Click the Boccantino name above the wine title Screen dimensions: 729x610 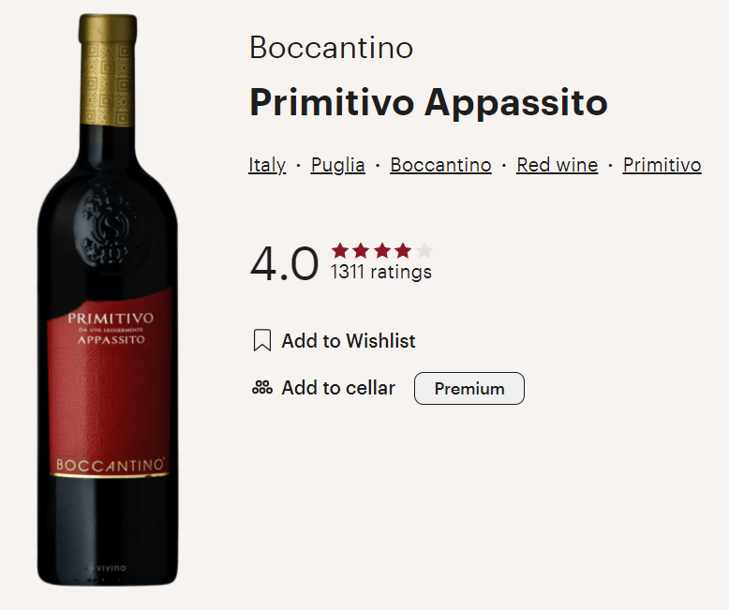click(331, 48)
